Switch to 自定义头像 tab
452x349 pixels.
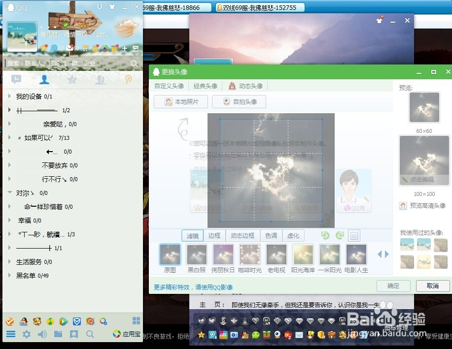pos(169,86)
